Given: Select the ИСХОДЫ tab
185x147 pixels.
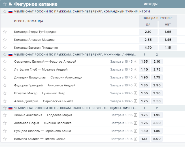Looking at the screenshot, I should [150, 4].
